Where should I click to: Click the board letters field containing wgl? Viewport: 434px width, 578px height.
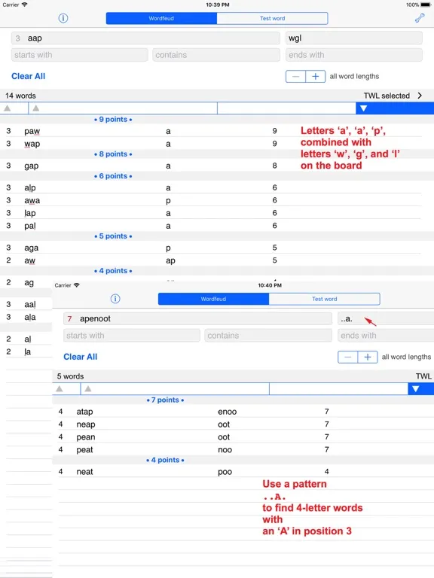click(354, 38)
